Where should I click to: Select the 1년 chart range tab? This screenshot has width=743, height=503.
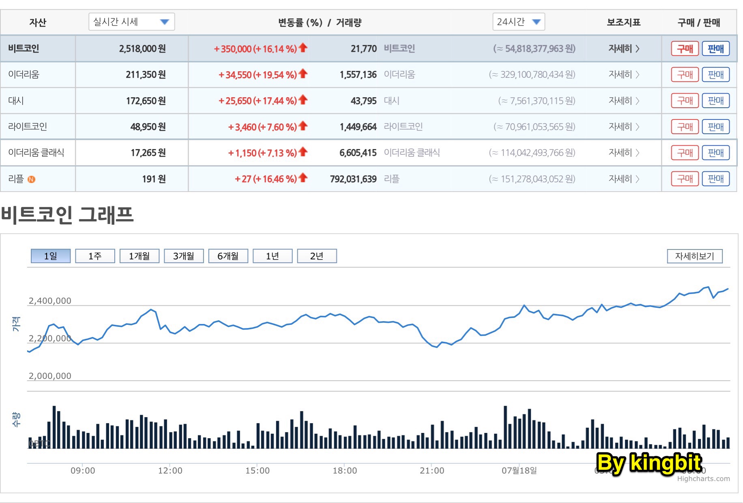click(x=273, y=256)
